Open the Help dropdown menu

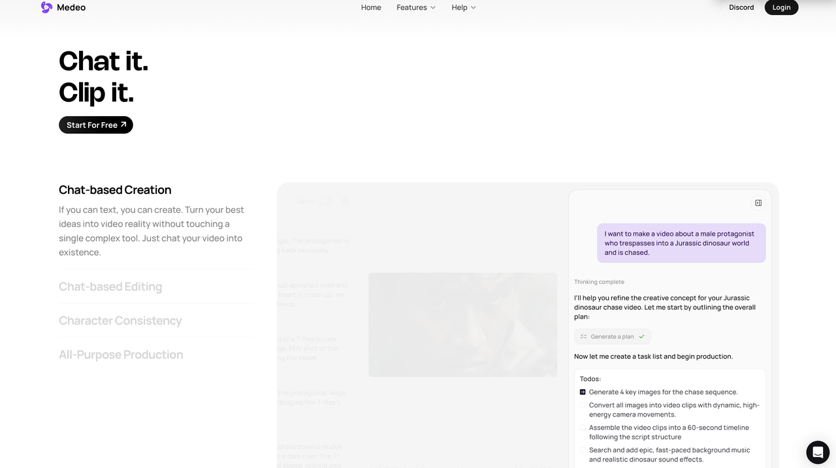tap(464, 7)
